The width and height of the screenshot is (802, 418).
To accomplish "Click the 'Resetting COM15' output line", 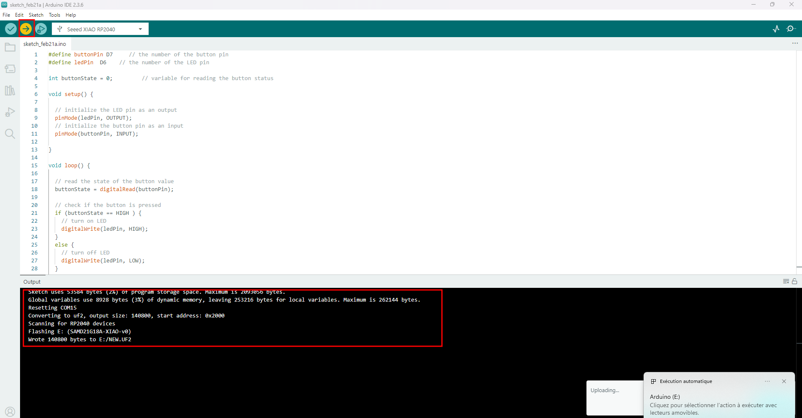I will tap(53, 308).
